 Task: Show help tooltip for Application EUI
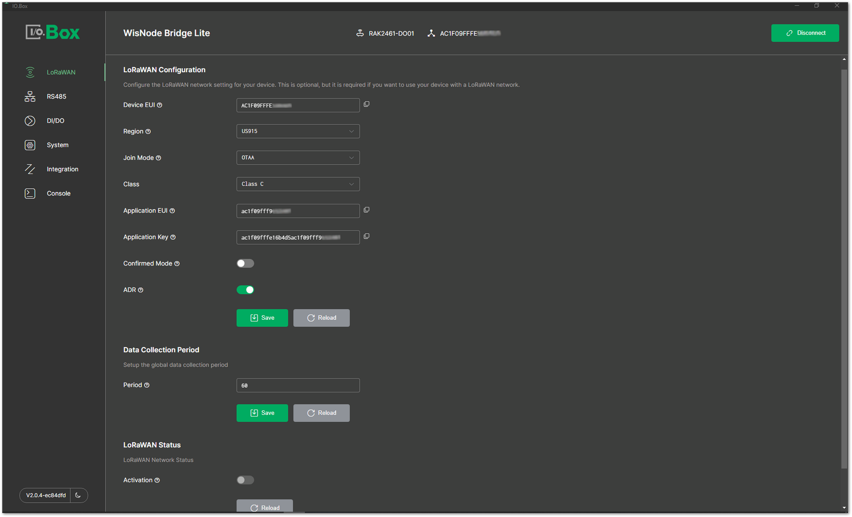click(x=172, y=211)
